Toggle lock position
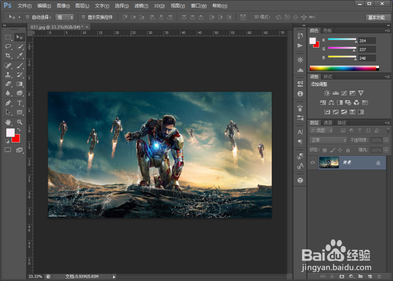393x281 pixels. (x=340, y=150)
